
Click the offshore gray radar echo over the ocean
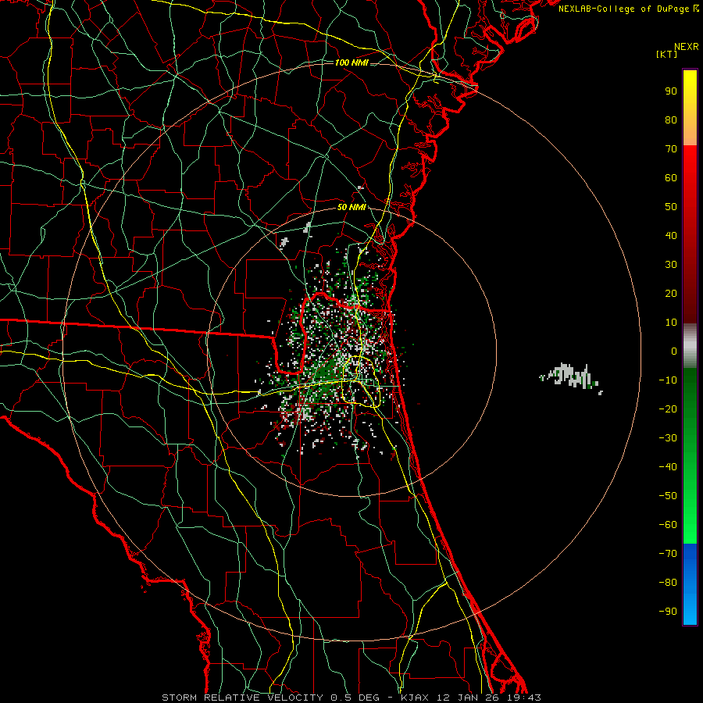pyautogui.click(x=570, y=376)
